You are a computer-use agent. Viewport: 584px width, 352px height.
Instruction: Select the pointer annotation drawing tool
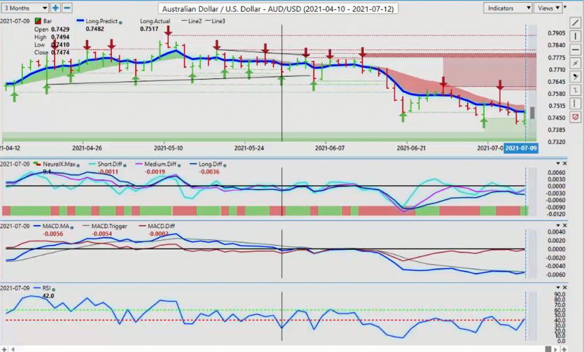[x=575, y=77]
